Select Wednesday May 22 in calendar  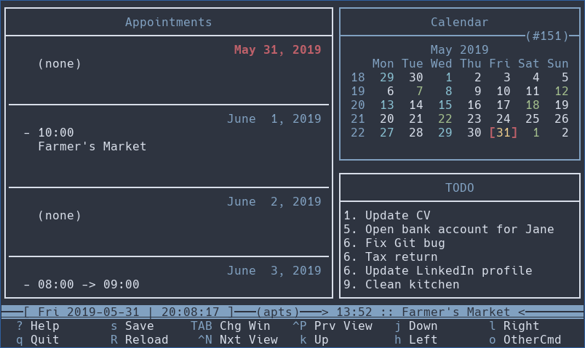point(445,119)
